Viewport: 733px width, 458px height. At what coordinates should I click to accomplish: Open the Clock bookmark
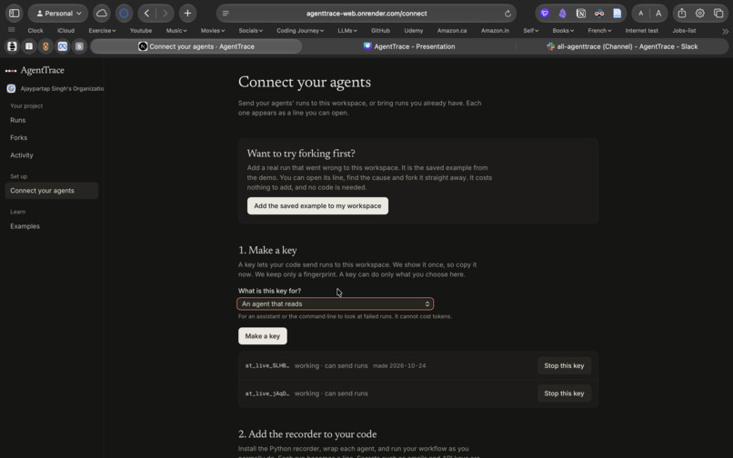point(35,30)
